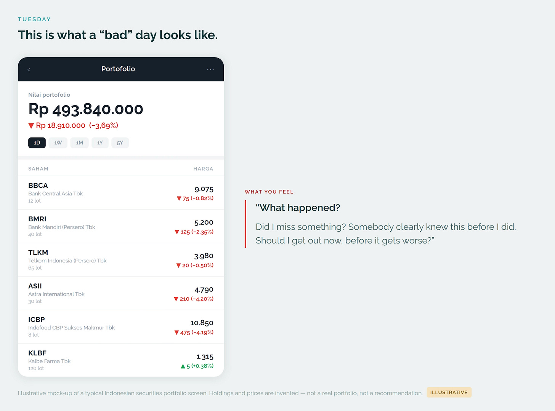Viewport: 555px width, 411px height.
Task: Click the green up arrow on KLBF change
Action: (183, 366)
